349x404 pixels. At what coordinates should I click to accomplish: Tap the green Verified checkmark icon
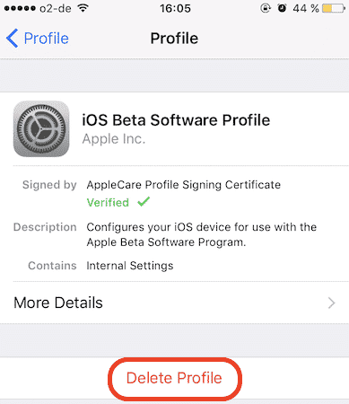pyautogui.click(x=144, y=202)
